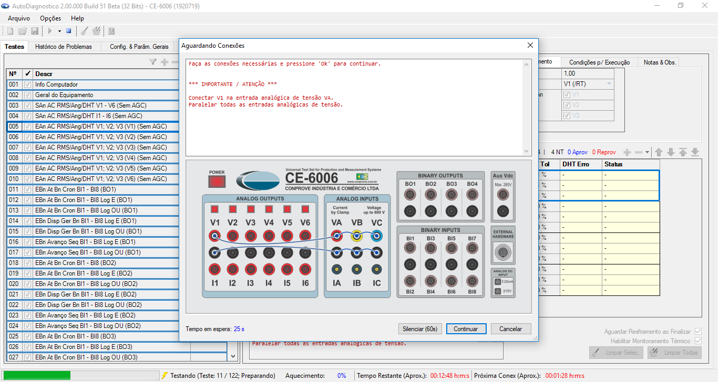
Task: Click the Limpar Todas button
Action: [x=675, y=353]
